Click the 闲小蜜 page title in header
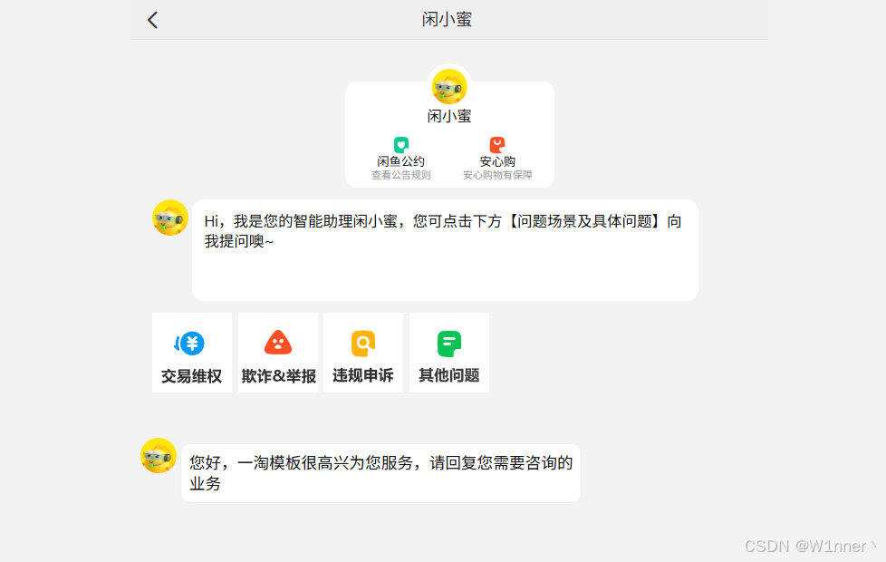 pyautogui.click(x=447, y=20)
